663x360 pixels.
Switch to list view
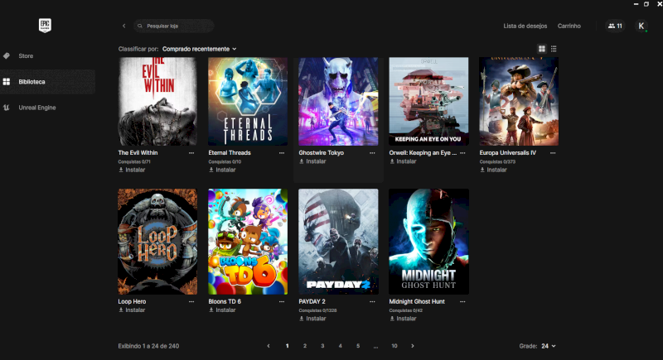(x=554, y=49)
